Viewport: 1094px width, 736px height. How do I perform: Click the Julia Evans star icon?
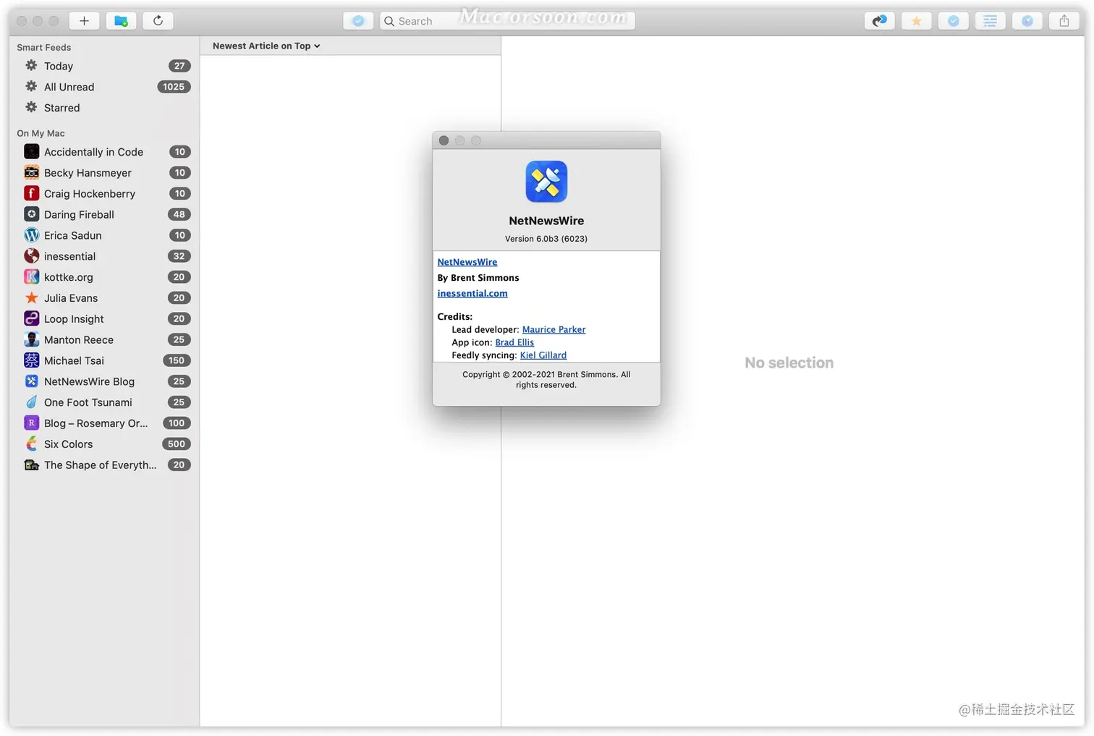tap(32, 297)
